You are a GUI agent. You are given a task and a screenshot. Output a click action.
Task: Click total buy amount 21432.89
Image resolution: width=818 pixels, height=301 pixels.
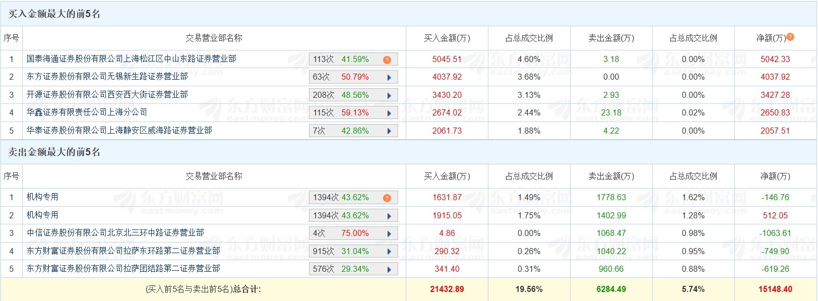point(447,289)
